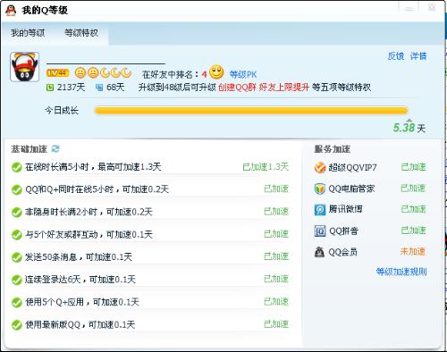The width and height of the screenshot is (447, 352).
Task: Click the 反馈 link
Action: pyautogui.click(x=396, y=56)
